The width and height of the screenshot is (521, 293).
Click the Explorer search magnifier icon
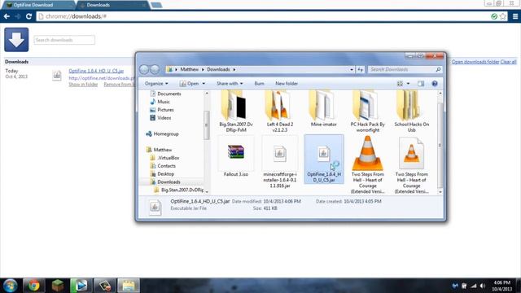(x=438, y=69)
